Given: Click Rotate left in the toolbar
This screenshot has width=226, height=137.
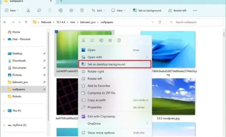Looking at the screenshot, I should [177, 11].
